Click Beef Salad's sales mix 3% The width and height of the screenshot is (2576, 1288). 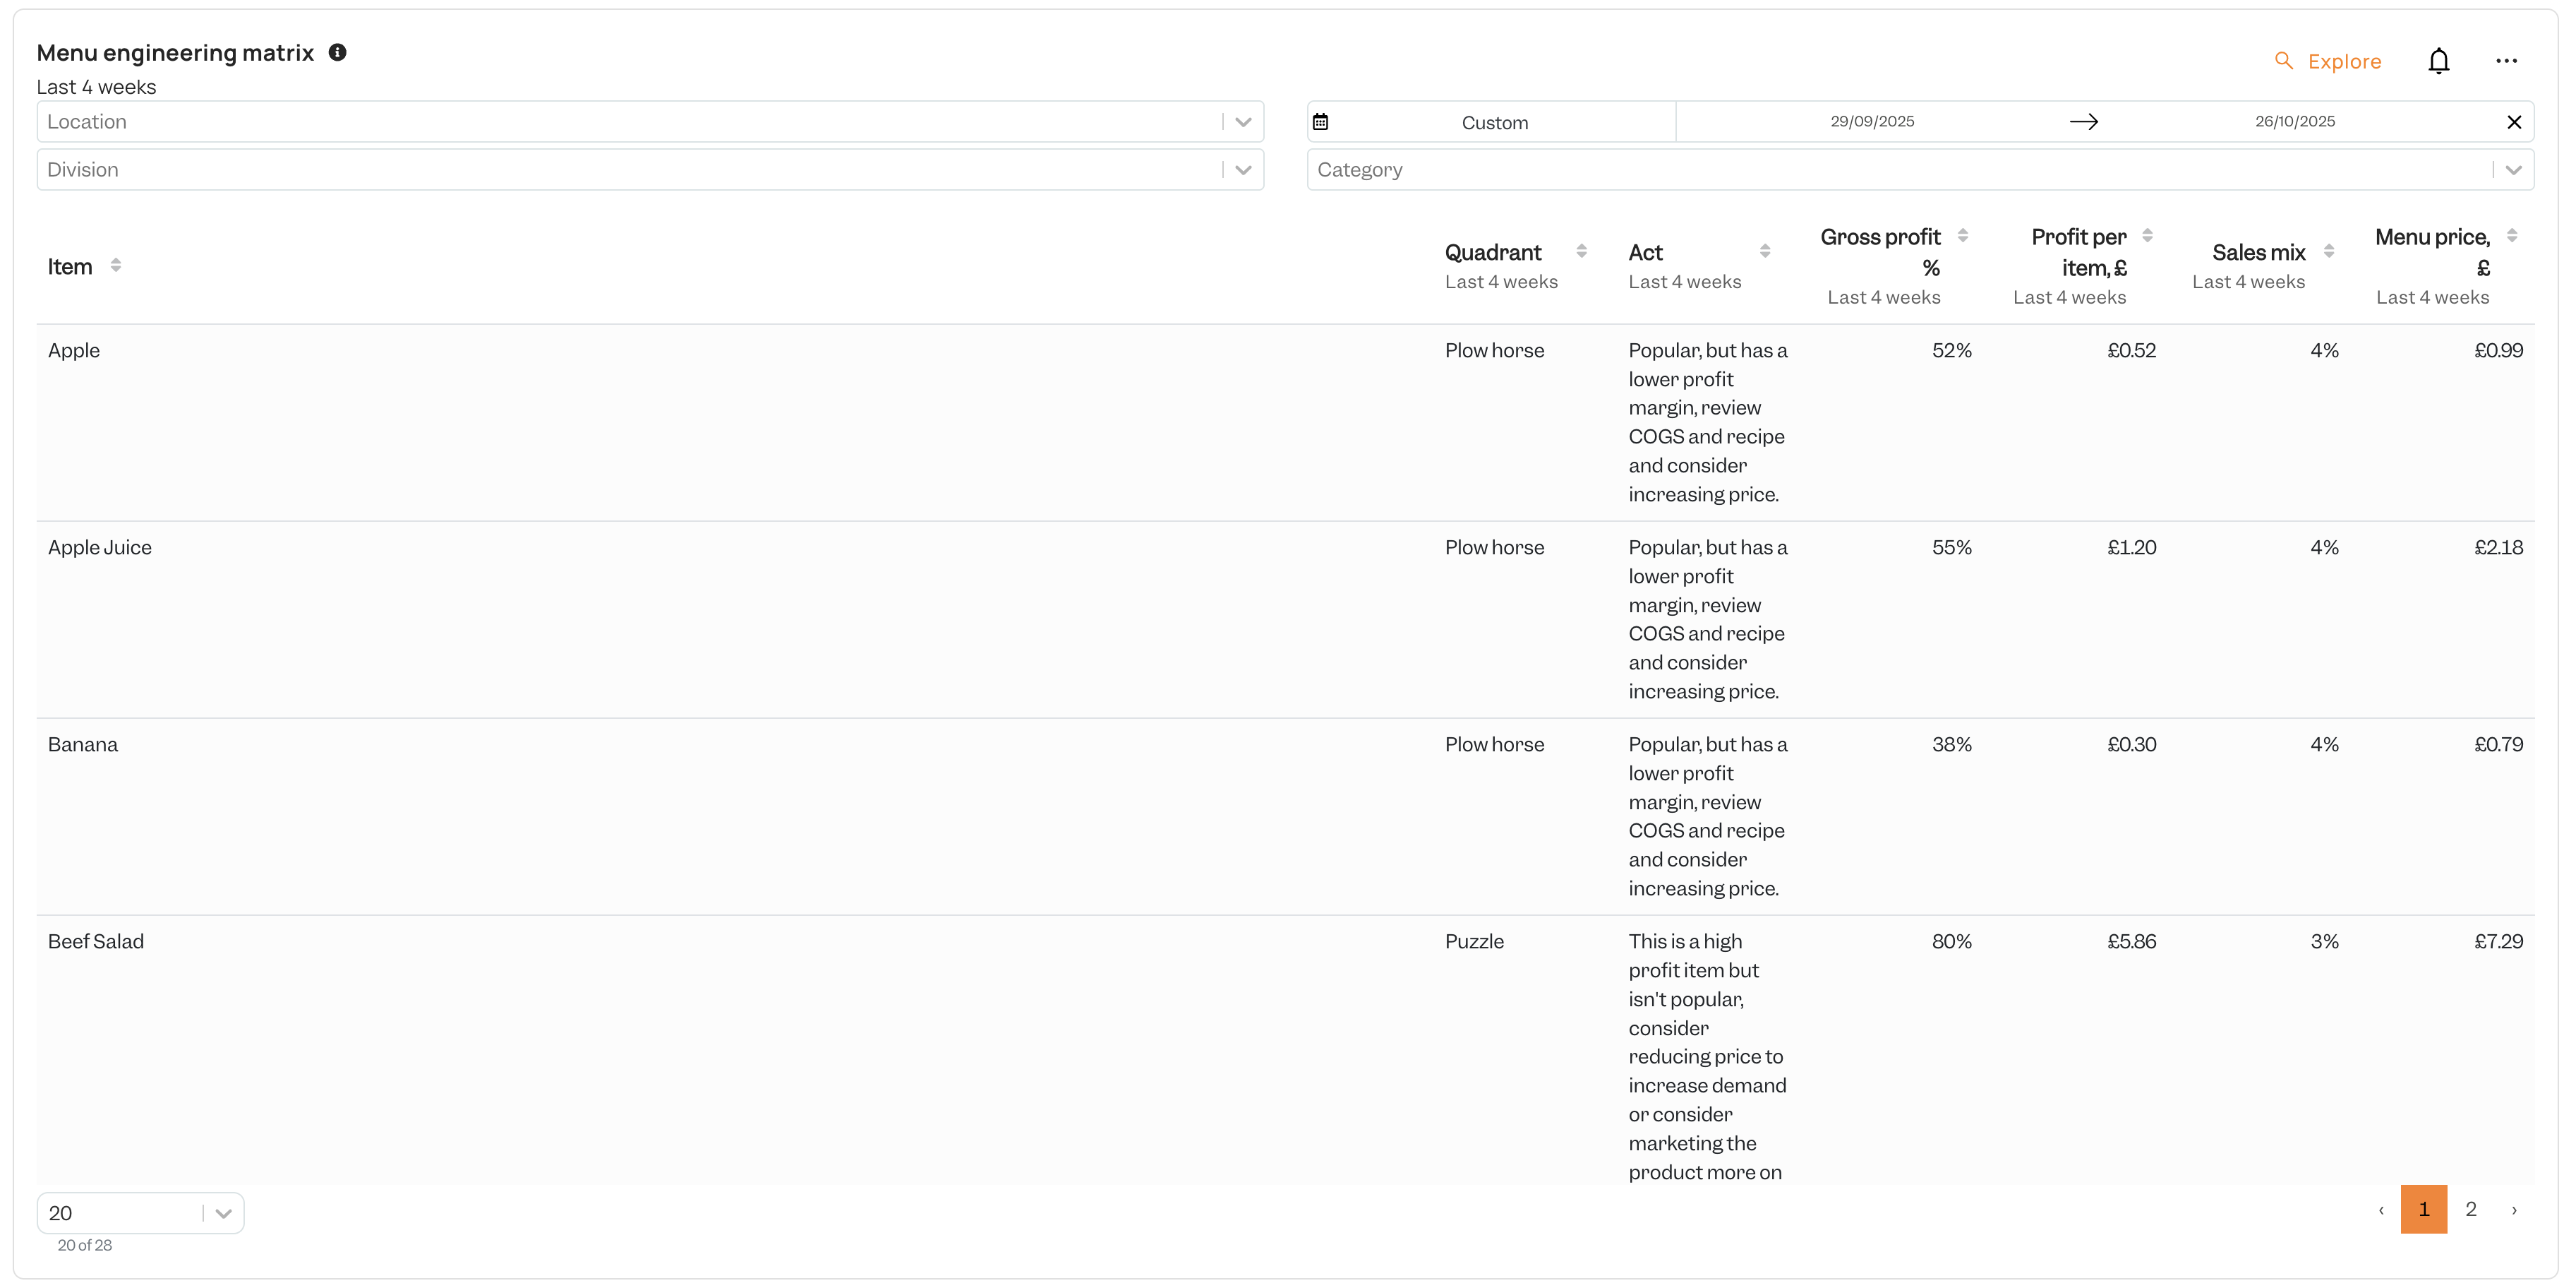(x=2324, y=942)
